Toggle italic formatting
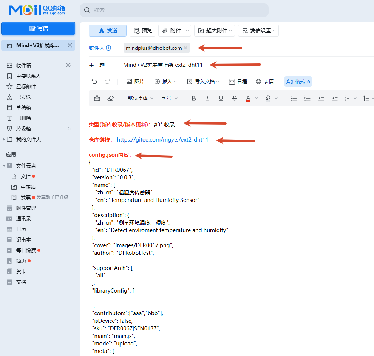 207,98
